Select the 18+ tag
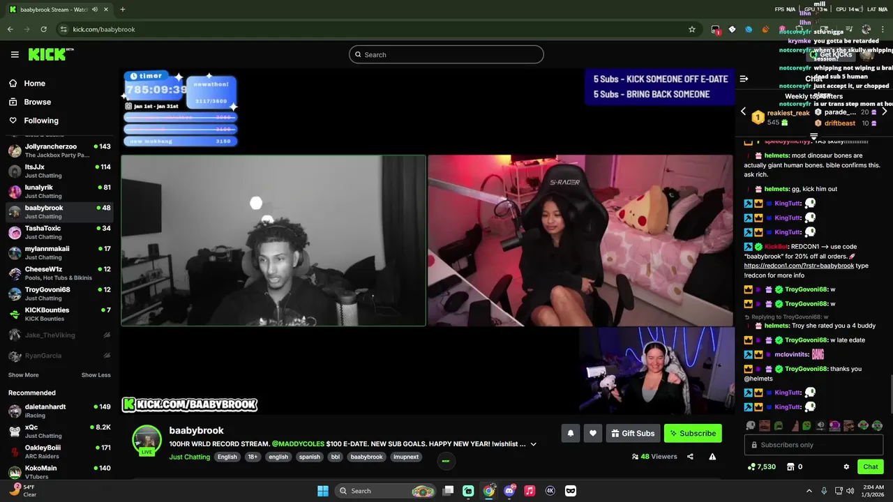Viewport: 893px width, 502px height. click(253, 457)
